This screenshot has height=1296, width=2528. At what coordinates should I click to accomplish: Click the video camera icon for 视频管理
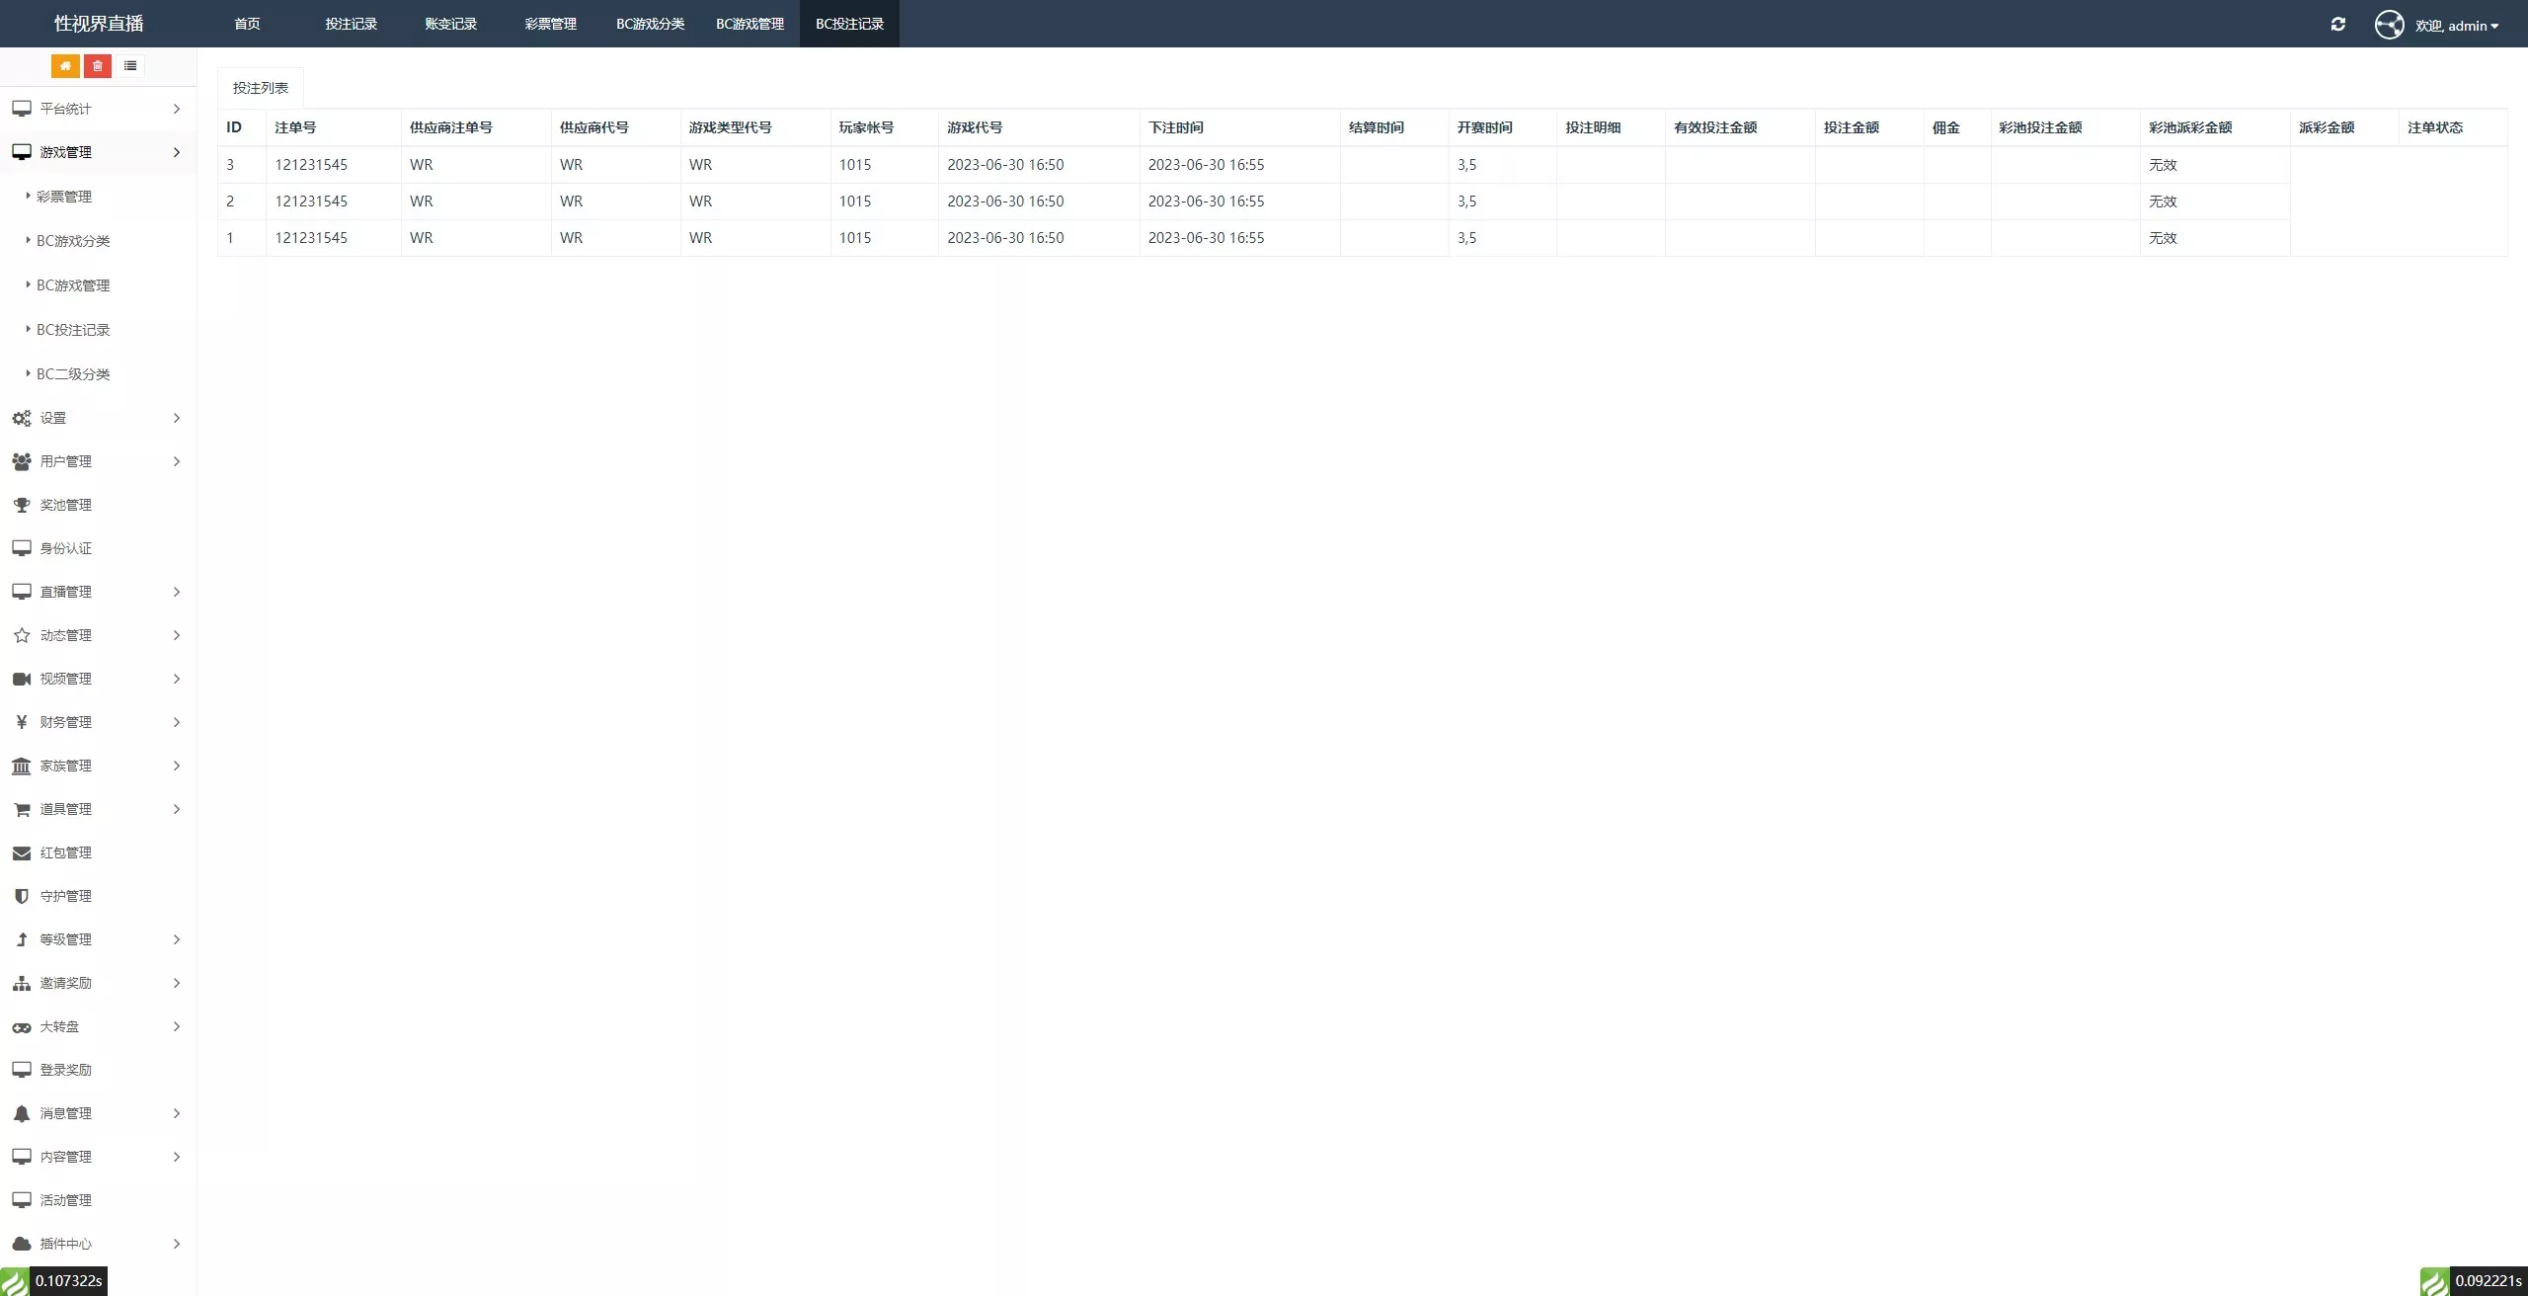[x=22, y=679]
